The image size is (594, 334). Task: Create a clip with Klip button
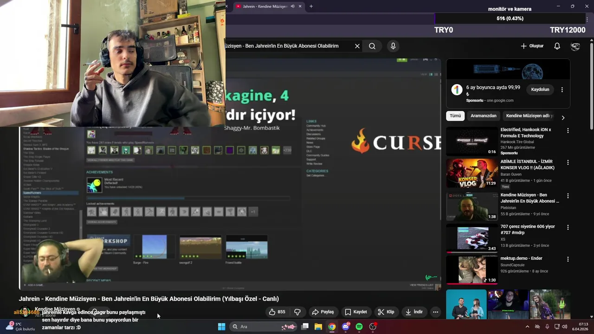(x=386, y=312)
